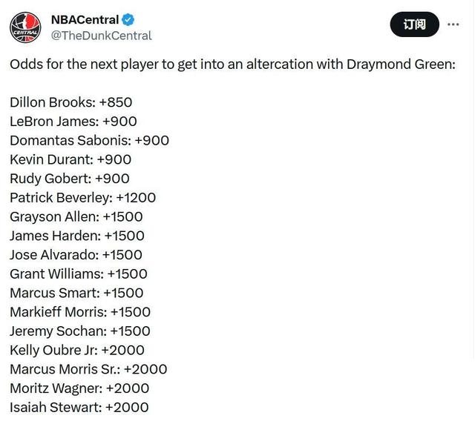
Task: Click the Rudy Gobert +900 line
Action: (69, 179)
